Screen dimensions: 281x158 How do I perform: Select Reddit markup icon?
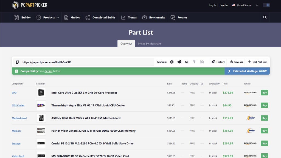pos(179,62)
